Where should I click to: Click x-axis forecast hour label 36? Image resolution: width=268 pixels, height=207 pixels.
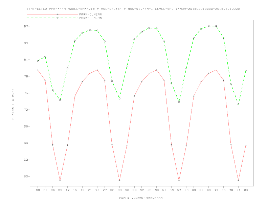pyautogui.click(x=127, y=190)
